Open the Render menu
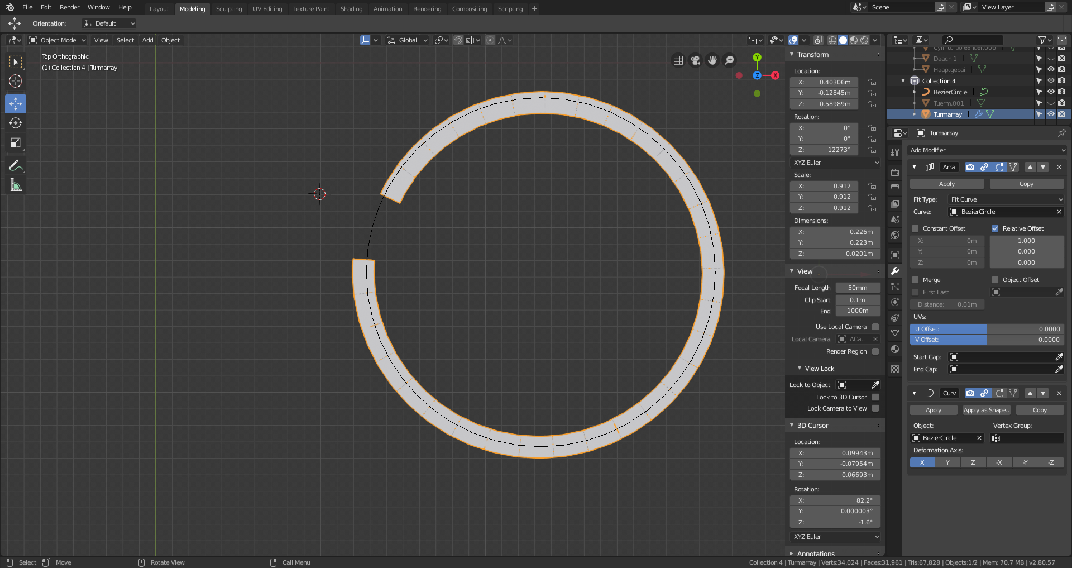 coord(70,7)
